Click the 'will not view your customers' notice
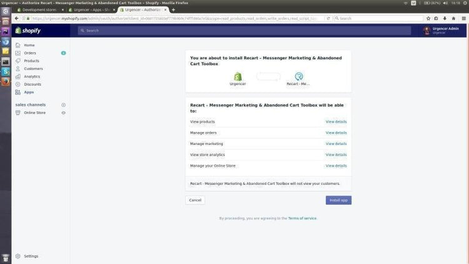The image size is (469, 264). click(x=265, y=184)
